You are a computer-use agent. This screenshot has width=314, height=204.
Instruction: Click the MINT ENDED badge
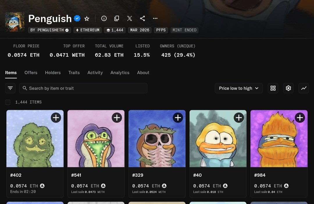point(184,30)
